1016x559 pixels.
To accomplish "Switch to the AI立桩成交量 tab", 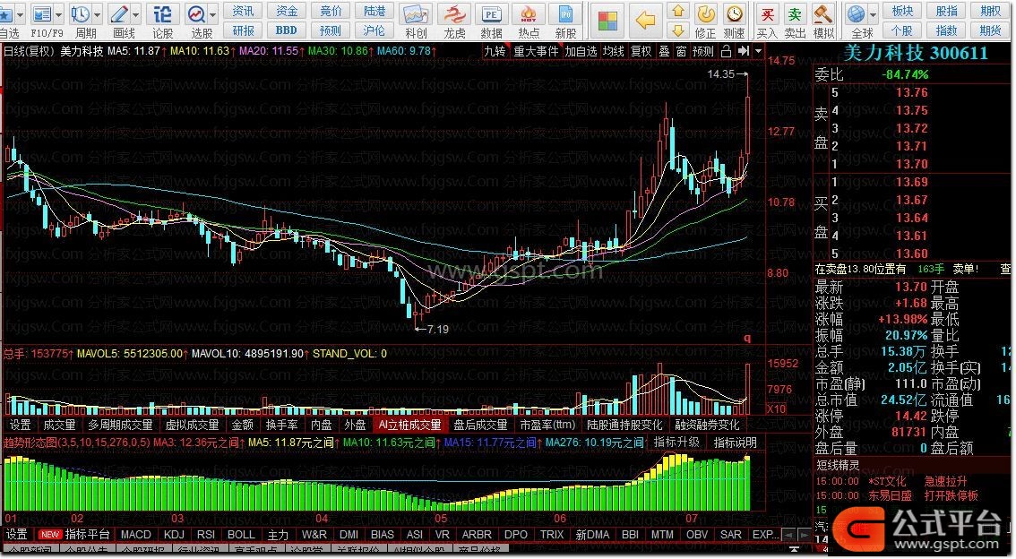I will pyautogui.click(x=409, y=425).
